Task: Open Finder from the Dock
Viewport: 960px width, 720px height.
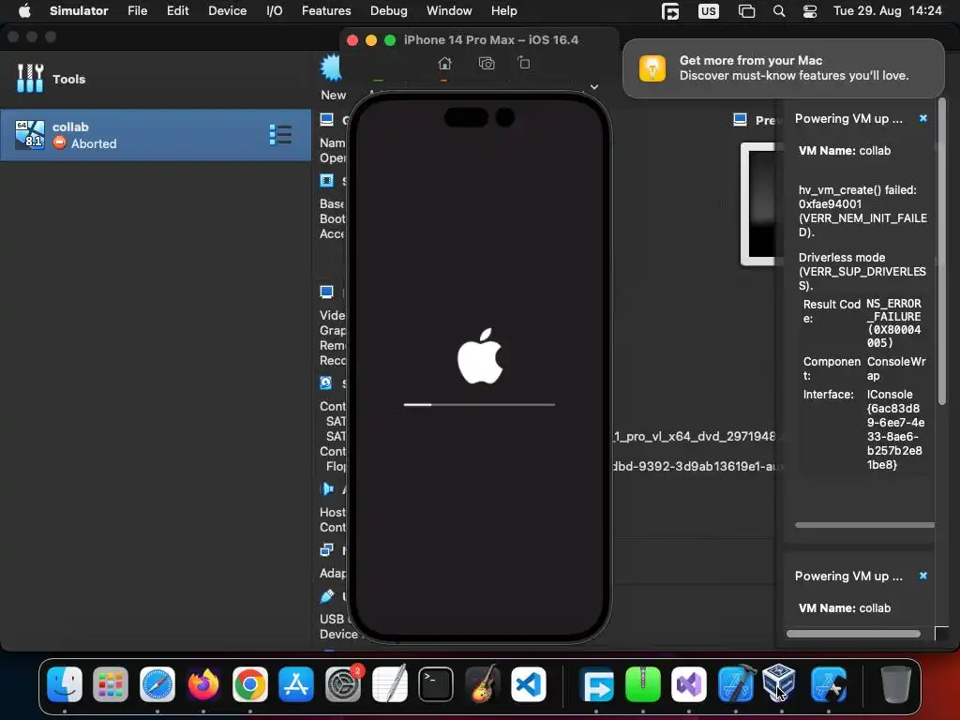Action: (x=65, y=683)
